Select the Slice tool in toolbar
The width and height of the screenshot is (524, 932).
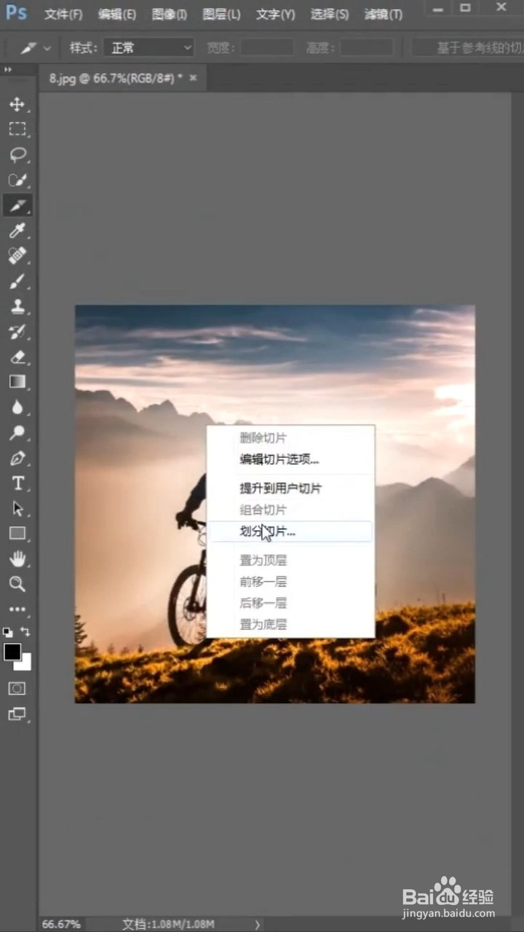coord(17,205)
